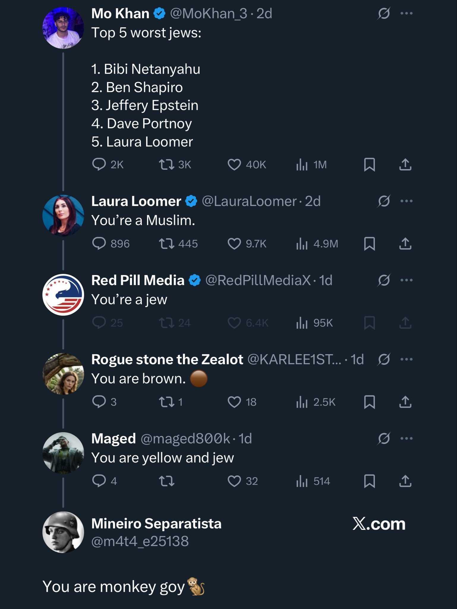The height and width of the screenshot is (609, 457).
Task: Bookmark Maged's reply
Action: (x=369, y=481)
